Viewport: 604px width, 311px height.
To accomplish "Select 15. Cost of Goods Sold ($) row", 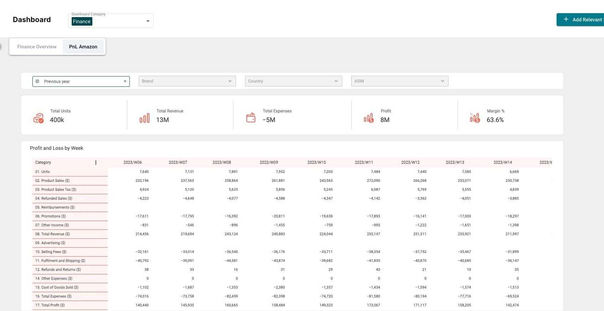I will pyautogui.click(x=70, y=287).
